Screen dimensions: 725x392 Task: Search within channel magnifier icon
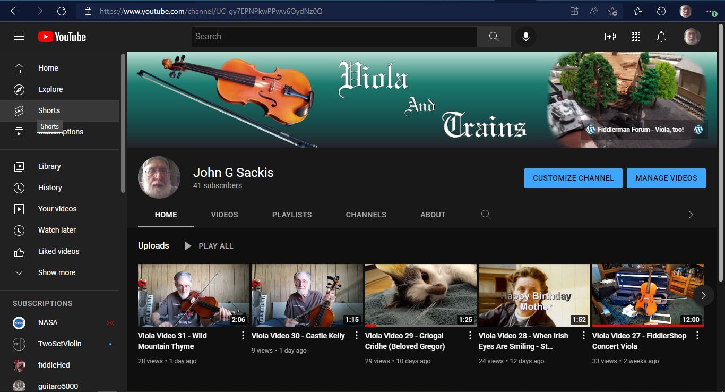click(x=486, y=215)
